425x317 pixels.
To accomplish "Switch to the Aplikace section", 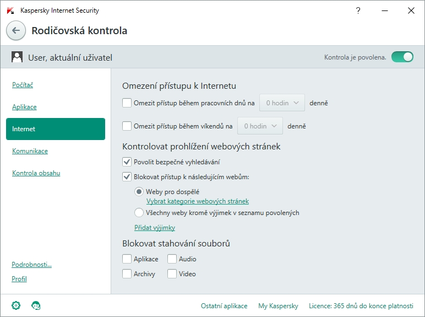I will pyautogui.click(x=24, y=107).
